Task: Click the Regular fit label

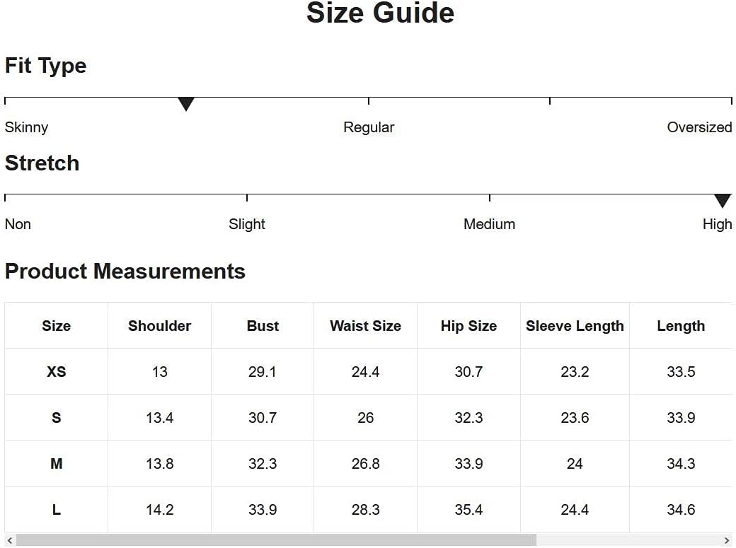Action: 369,127
